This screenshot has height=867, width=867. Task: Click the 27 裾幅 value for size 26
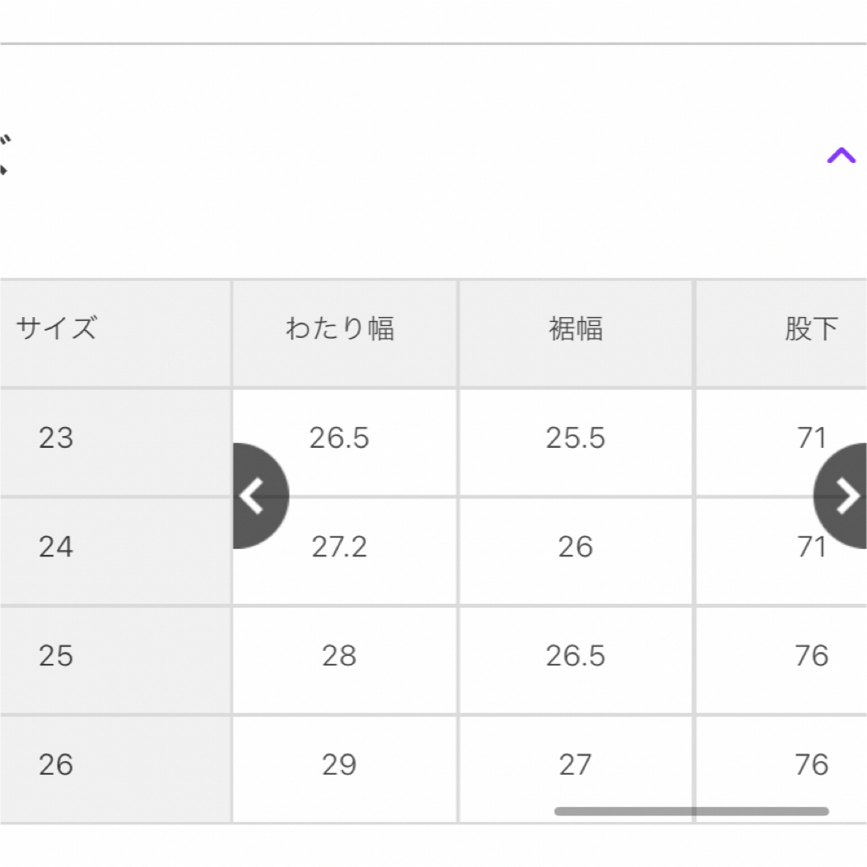click(576, 765)
